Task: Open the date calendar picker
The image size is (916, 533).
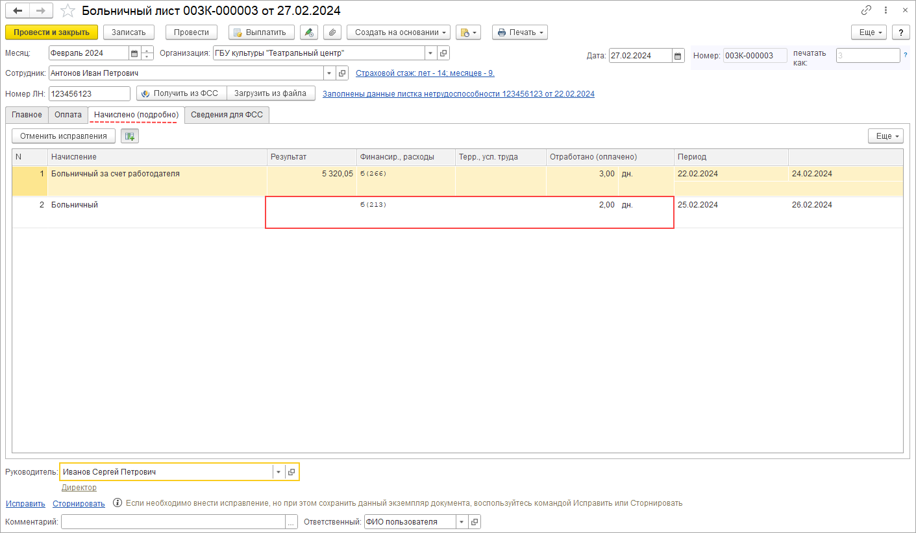Action: [678, 56]
